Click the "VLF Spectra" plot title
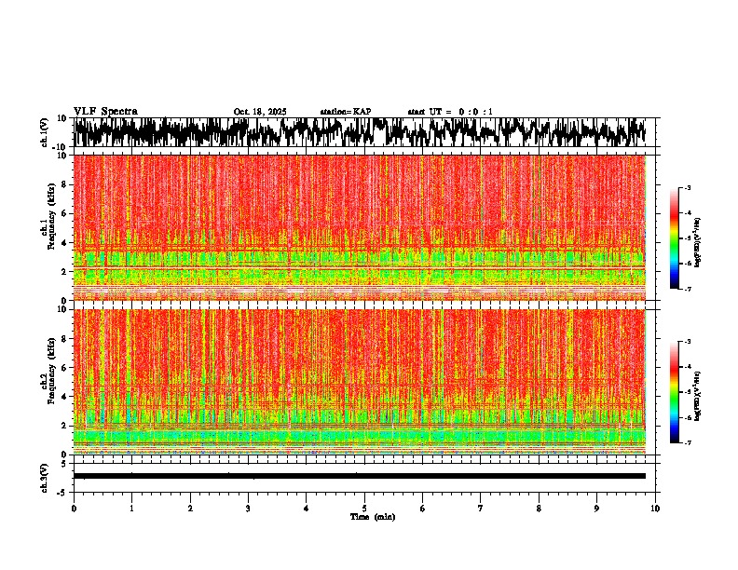 [105, 112]
